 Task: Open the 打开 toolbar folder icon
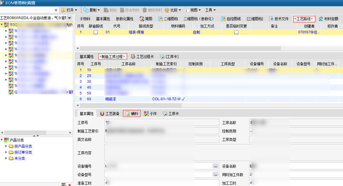tap(63, 10)
